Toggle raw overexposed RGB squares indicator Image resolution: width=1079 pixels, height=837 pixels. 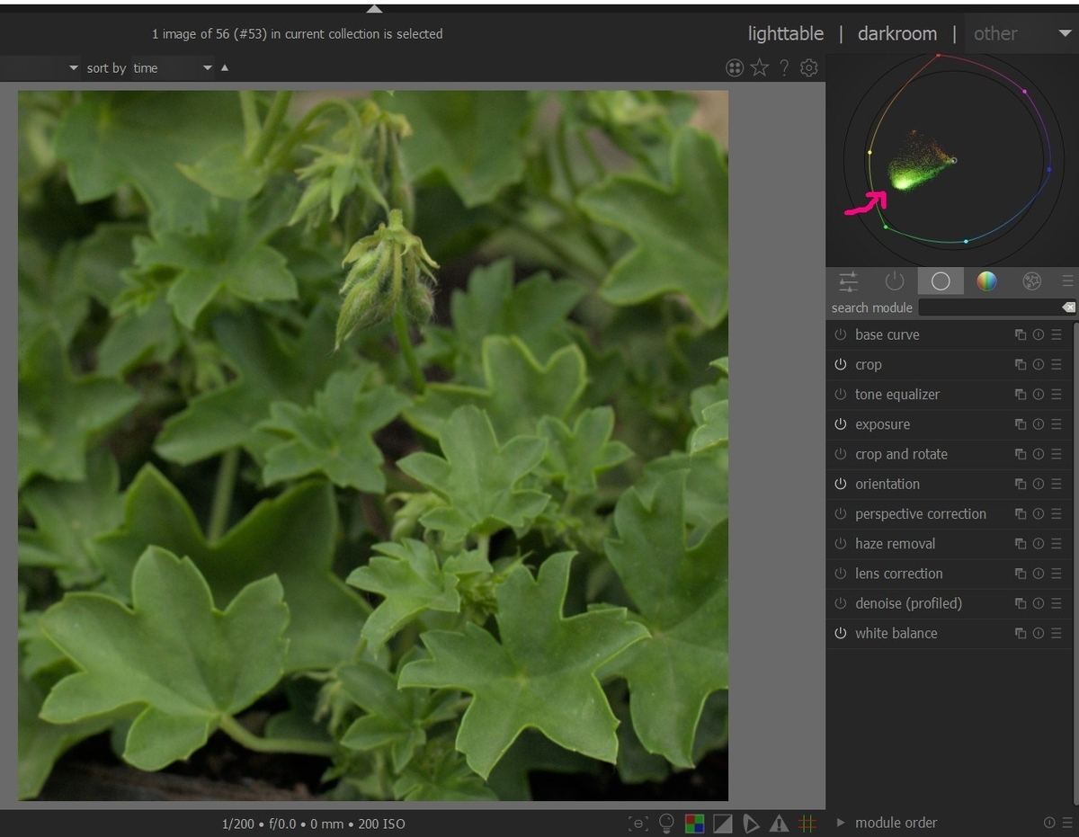pos(694,823)
